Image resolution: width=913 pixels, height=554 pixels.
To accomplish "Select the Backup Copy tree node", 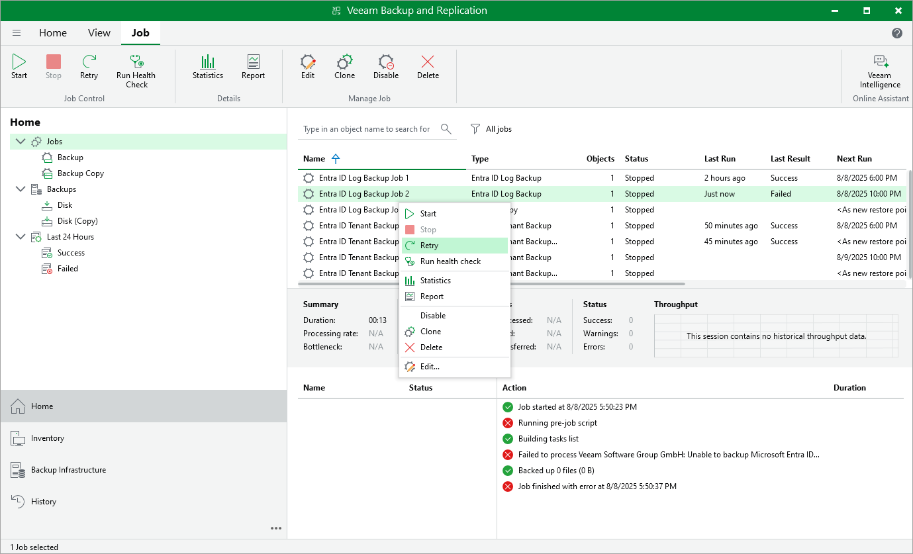I will pos(81,173).
